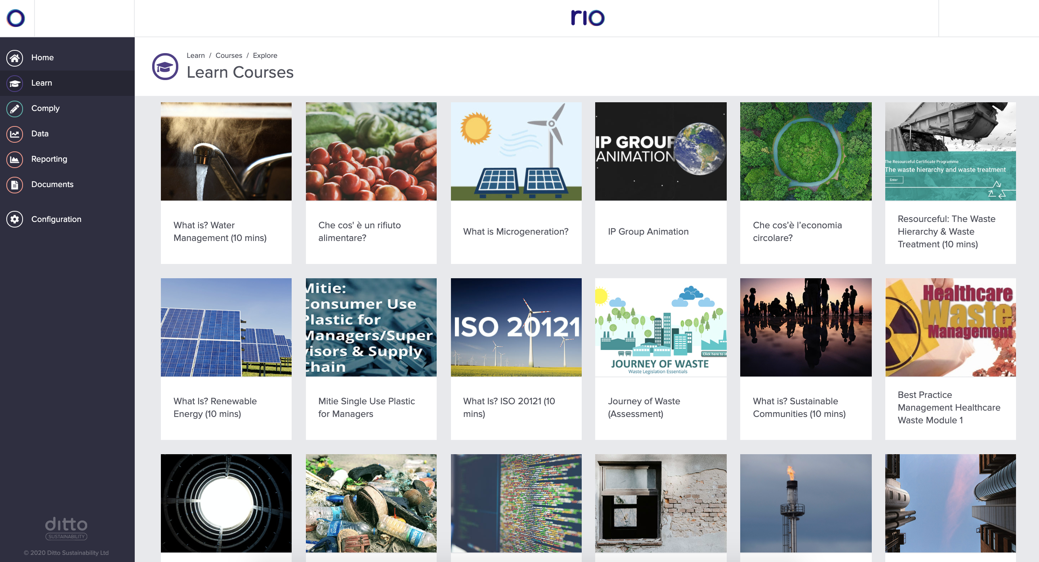The height and width of the screenshot is (562, 1039).
Task: Open the Journey of Waste illustration thumbnail
Action: click(x=661, y=328)
